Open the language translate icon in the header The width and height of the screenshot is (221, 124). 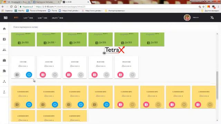[212, 18]
